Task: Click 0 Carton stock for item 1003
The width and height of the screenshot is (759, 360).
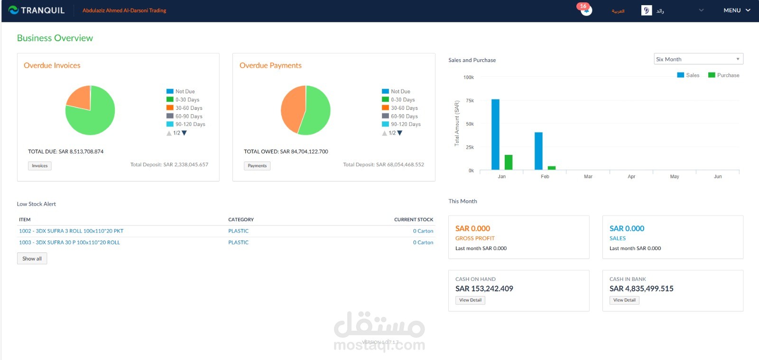Action: (x=423, y=243)
